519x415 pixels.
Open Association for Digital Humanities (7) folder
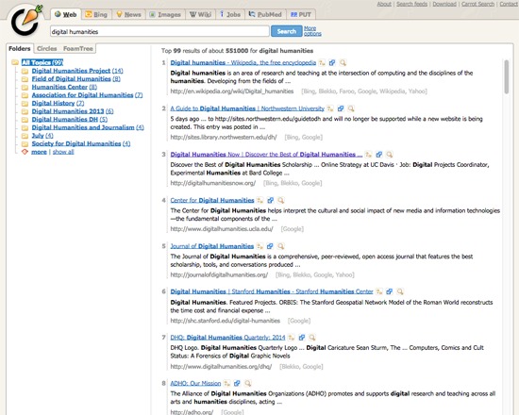87,95
